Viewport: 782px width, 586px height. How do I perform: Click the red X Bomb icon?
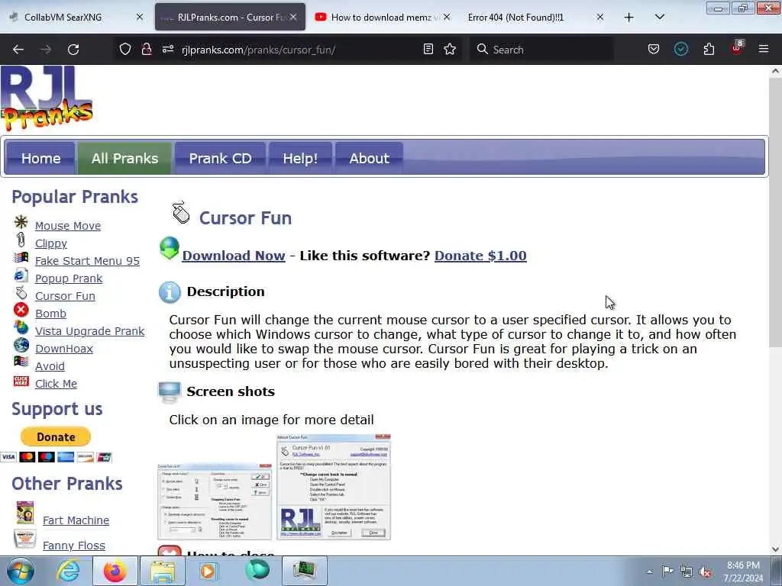click(21, 310)
